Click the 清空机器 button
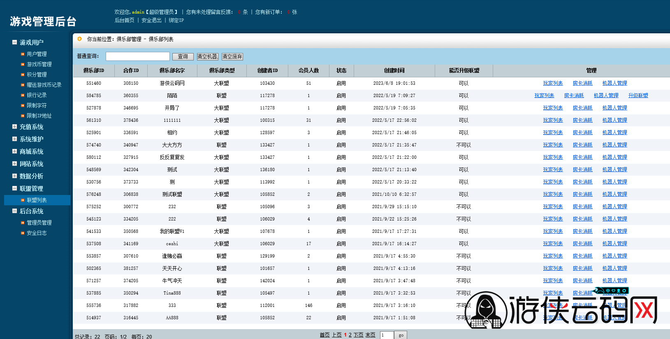 [207, 57]
